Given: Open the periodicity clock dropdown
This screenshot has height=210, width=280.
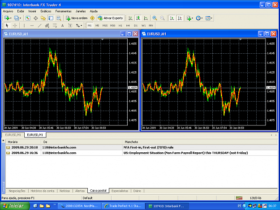Looking at the screenshot, I should click(199, 18).
